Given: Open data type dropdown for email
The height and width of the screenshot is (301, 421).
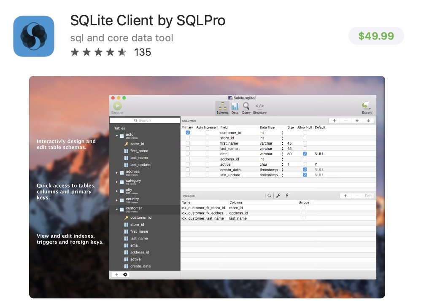Looking at the screenshot, I should (x=283, y=154).
